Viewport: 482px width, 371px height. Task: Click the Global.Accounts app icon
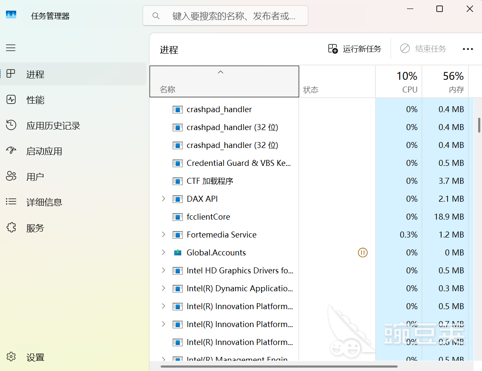point(178,252)
